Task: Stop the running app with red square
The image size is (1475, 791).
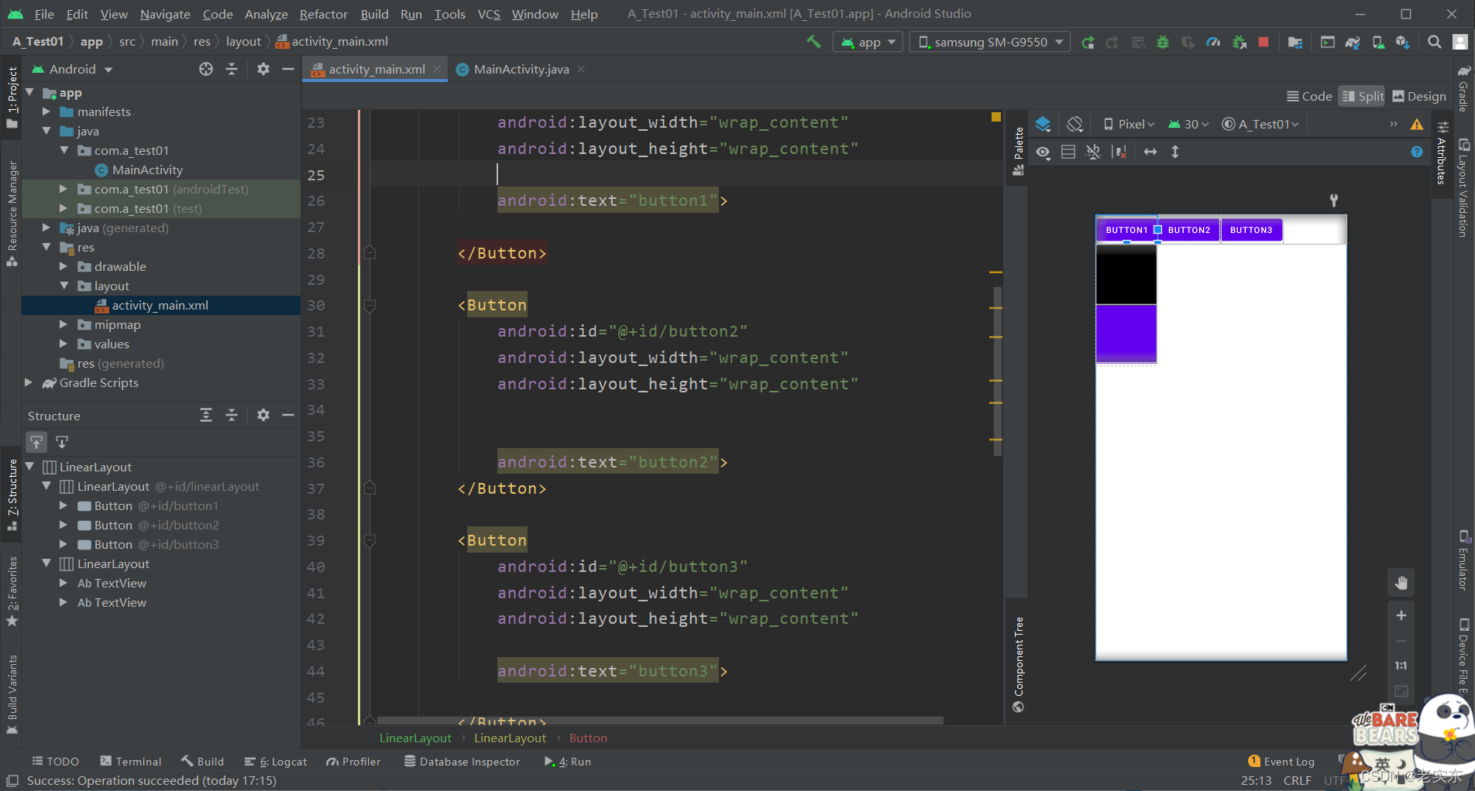Action: pos(1264,42)
